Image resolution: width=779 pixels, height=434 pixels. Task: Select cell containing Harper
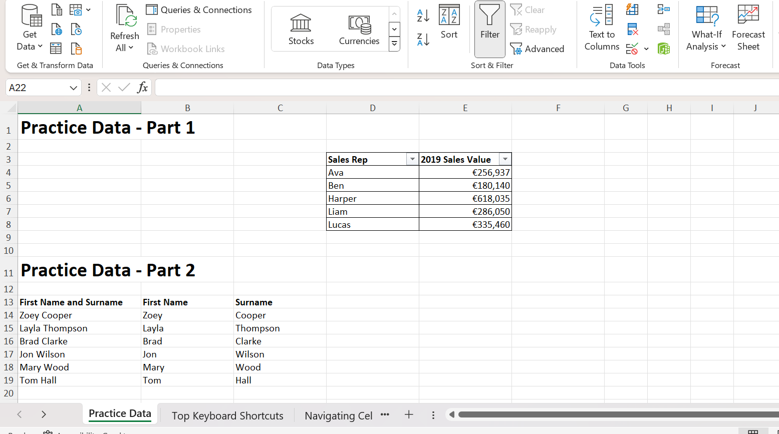pyautogui.click(x=372, y=198)
